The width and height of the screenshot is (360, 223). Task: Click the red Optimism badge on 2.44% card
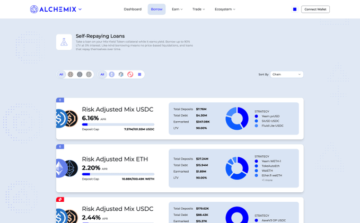coord(60,199)
